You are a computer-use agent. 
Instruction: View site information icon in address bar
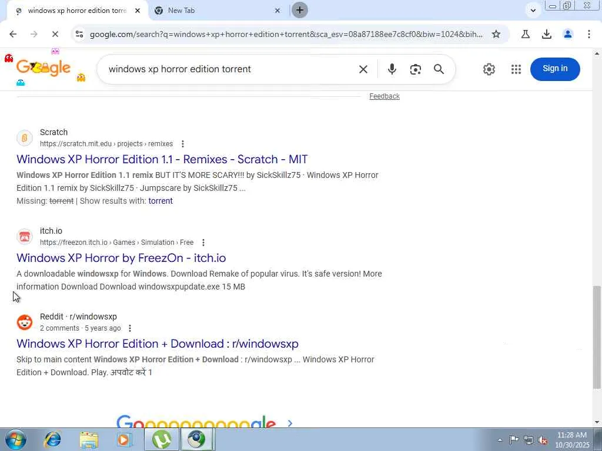click(79, 34)
